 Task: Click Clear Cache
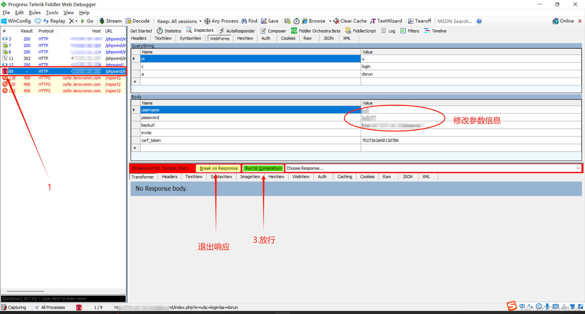click(x=350, y=21)
